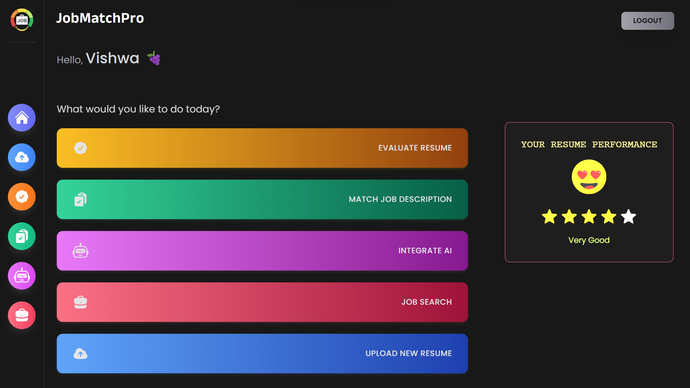Click the Upload New Resume card
This screenshot has height=388, width=690.
click(262, 354)
